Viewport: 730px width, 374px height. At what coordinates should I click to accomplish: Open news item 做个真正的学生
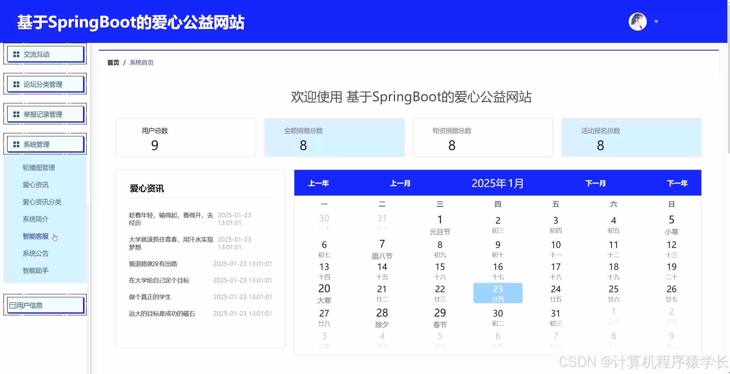click(x=150, y=297)
